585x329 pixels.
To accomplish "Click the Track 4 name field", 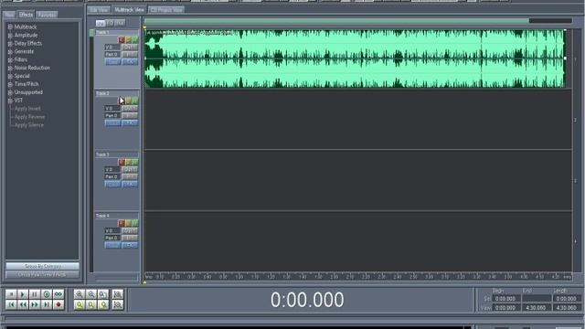I will (117, 216).
